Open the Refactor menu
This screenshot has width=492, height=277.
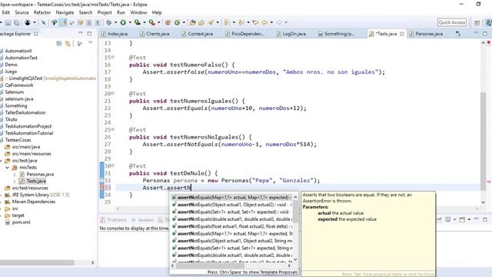coord(42,12)
